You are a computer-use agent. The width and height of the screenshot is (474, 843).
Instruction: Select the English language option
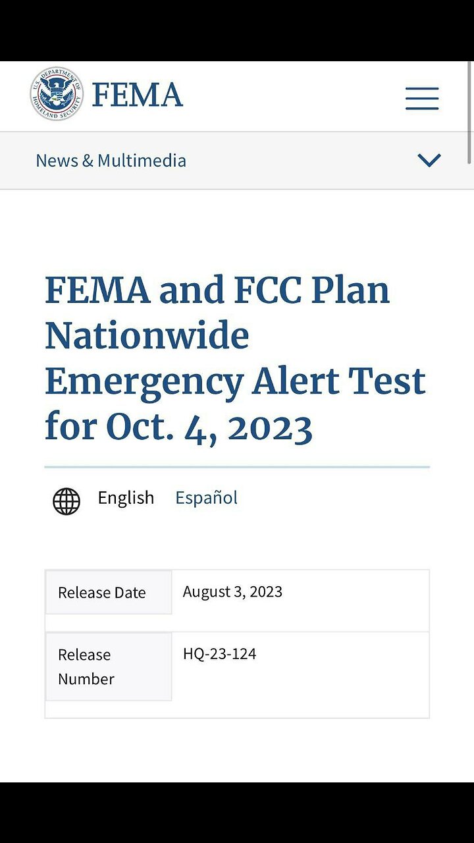point(126,497)
